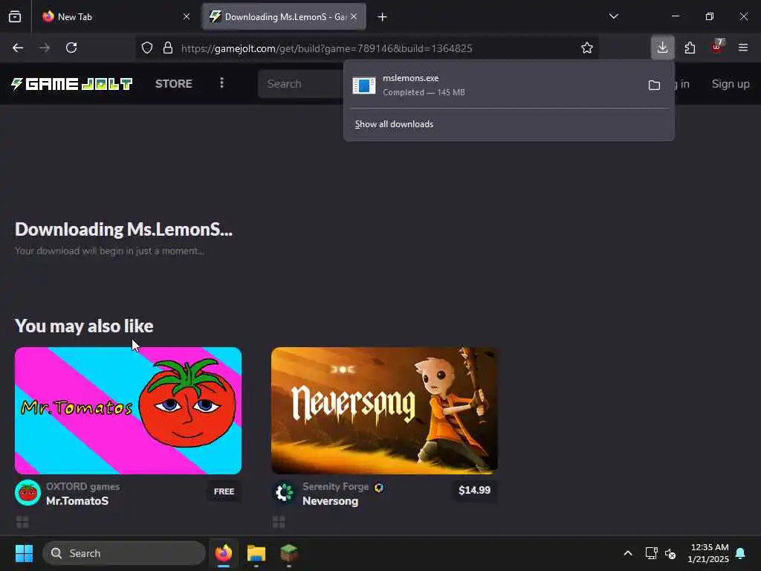Image resolution: width=761 pixels, height=571 pixels.
Task: Open a new browser tab
Action: point(382,17)
